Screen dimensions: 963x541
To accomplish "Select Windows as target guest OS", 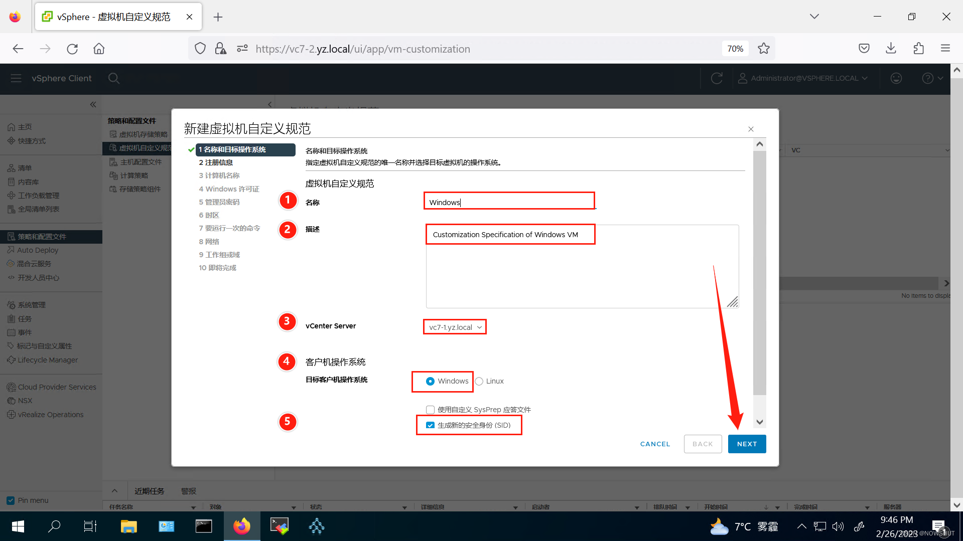I will [x=430, y=382].
